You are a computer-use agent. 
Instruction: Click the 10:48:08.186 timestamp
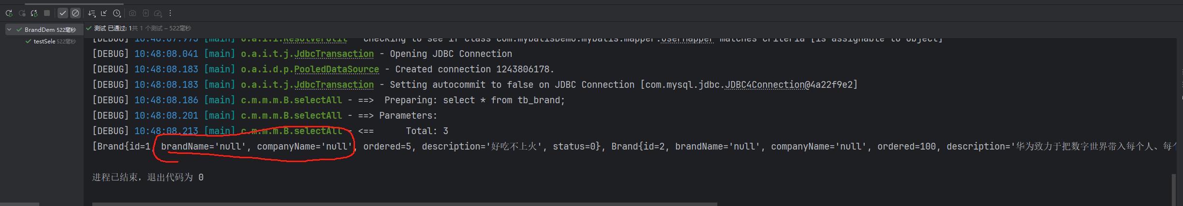[166, 100]
